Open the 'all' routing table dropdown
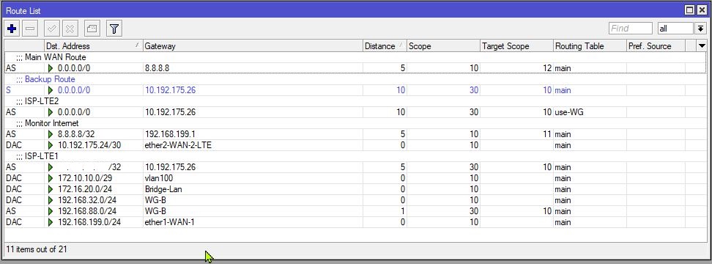This screenshot has width=712, height=264. pos(675,29)
